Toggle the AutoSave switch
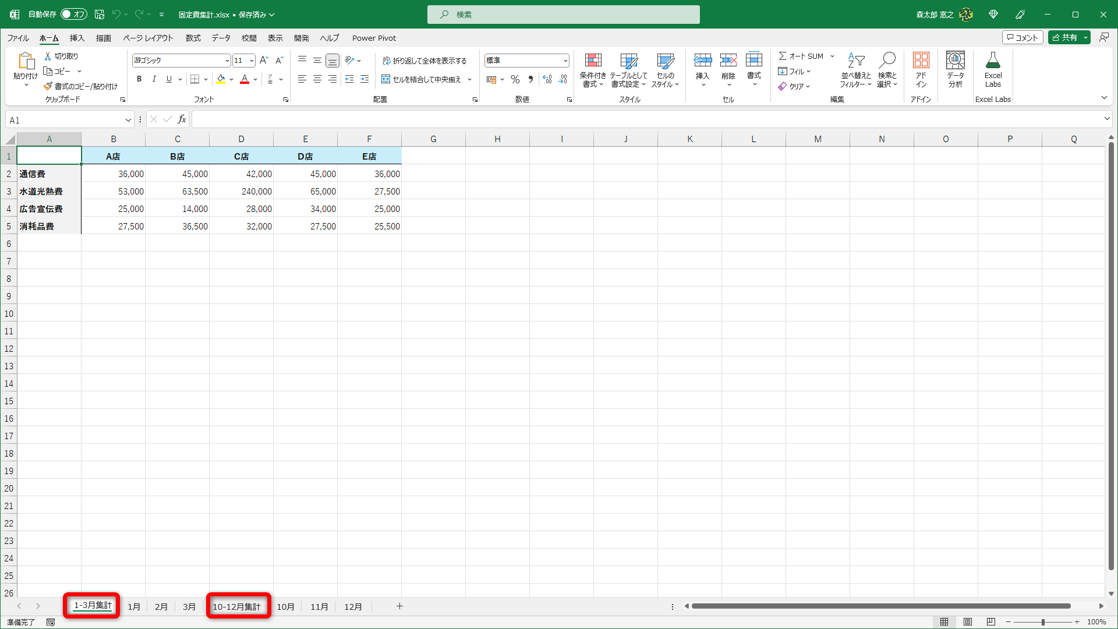 click(x=74, y=14)
